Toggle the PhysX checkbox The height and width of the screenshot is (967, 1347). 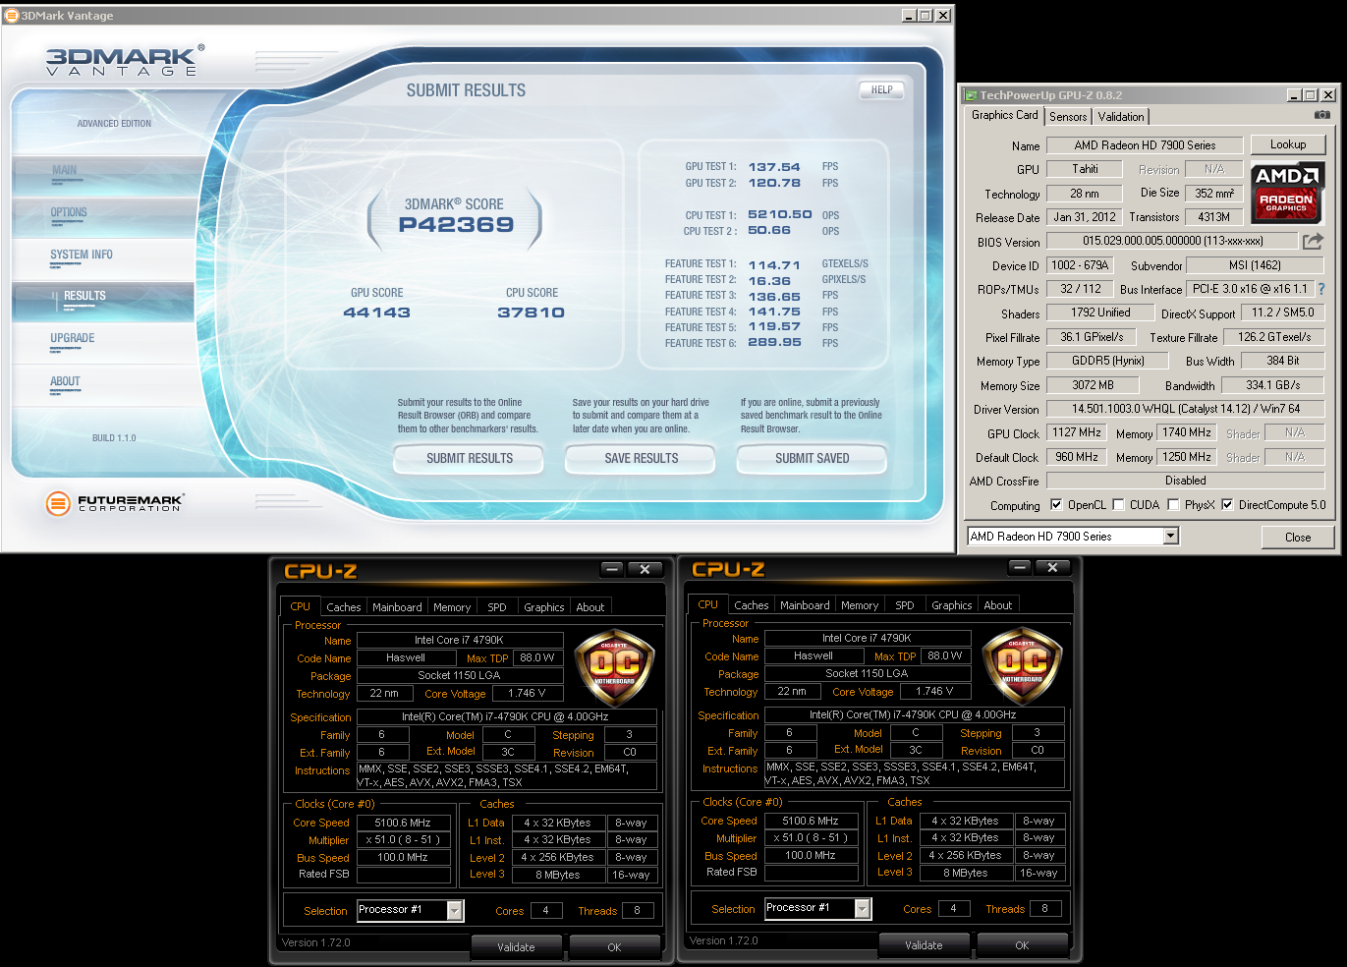point(1173,505)
